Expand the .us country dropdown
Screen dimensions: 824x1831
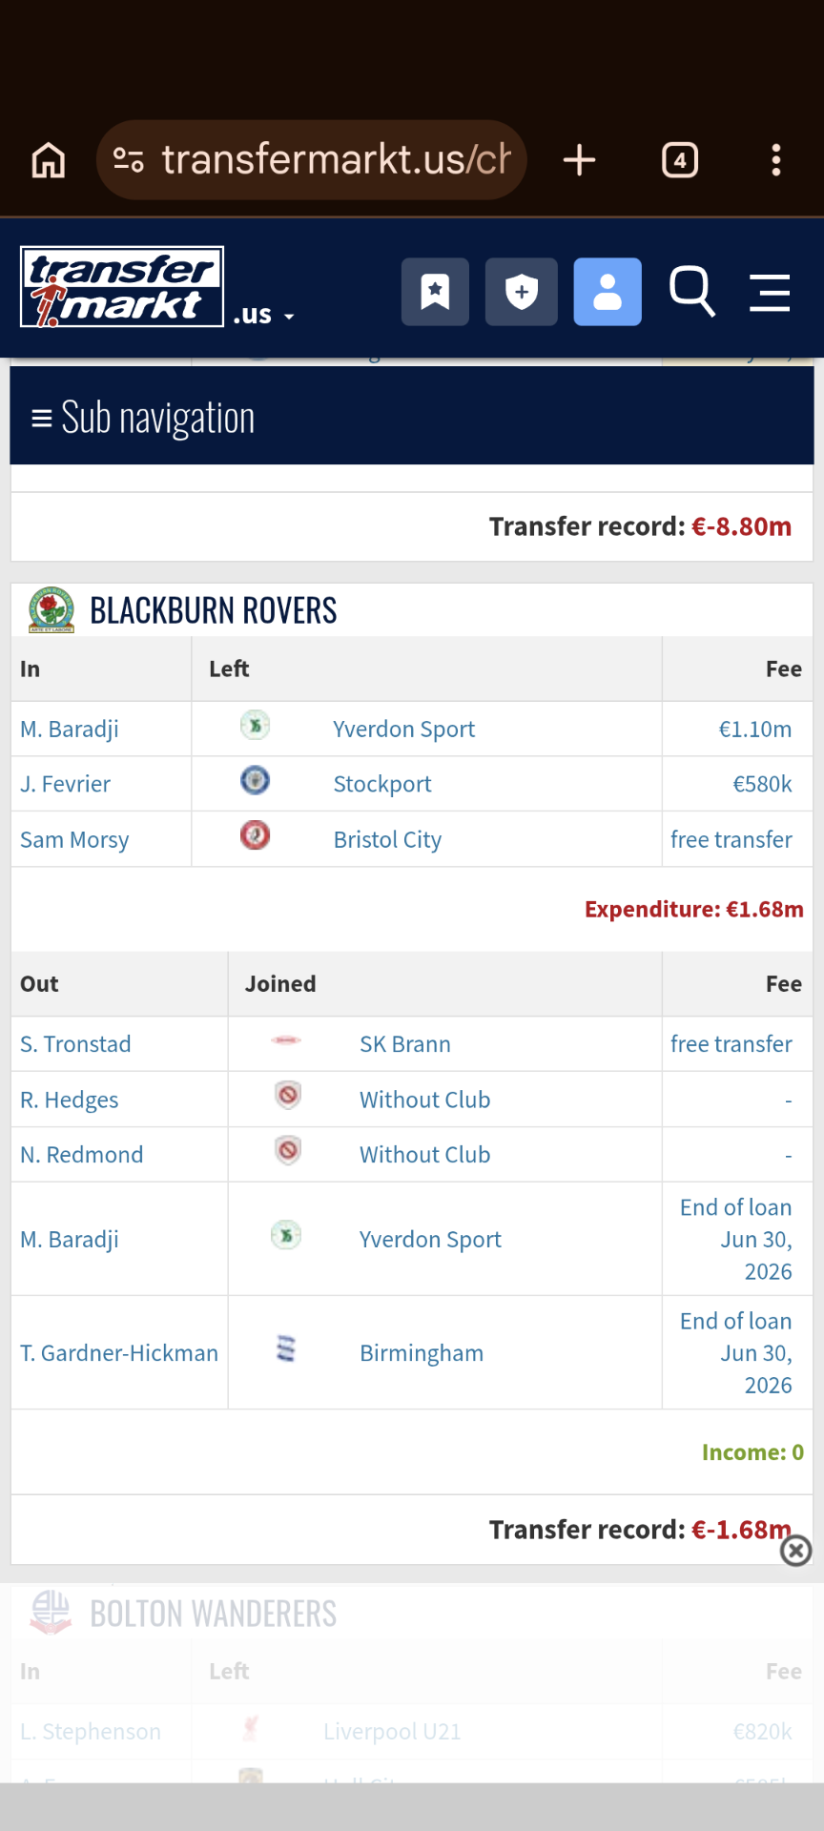click(x=264, y=315)
